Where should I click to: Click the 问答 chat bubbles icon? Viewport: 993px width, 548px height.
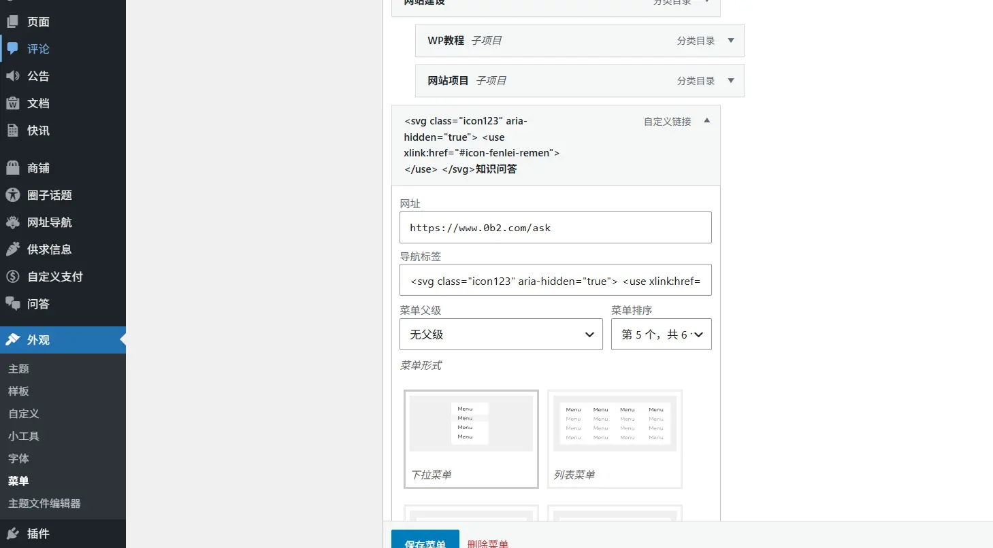pos(12,304)
